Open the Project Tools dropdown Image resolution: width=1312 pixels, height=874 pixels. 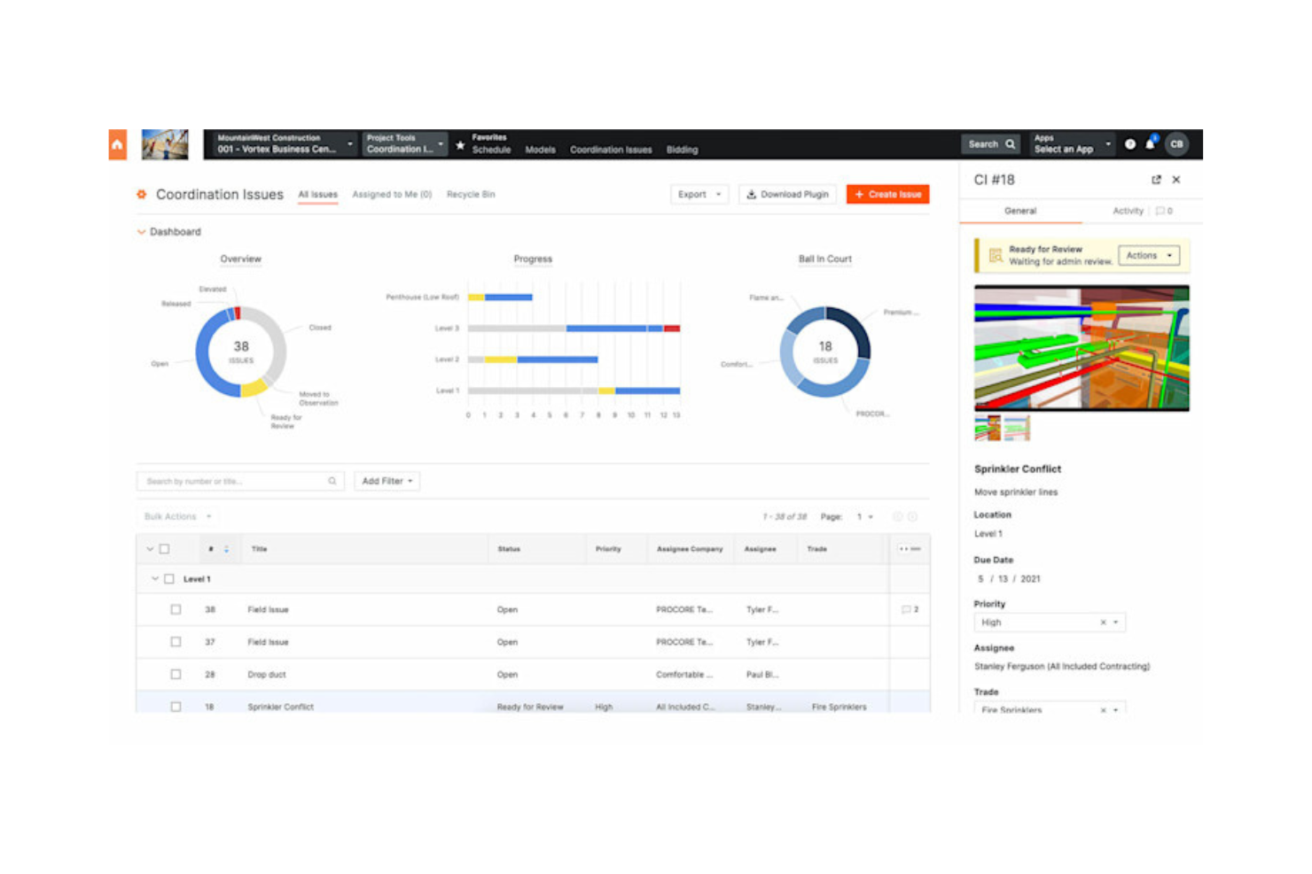click(404, 143)
